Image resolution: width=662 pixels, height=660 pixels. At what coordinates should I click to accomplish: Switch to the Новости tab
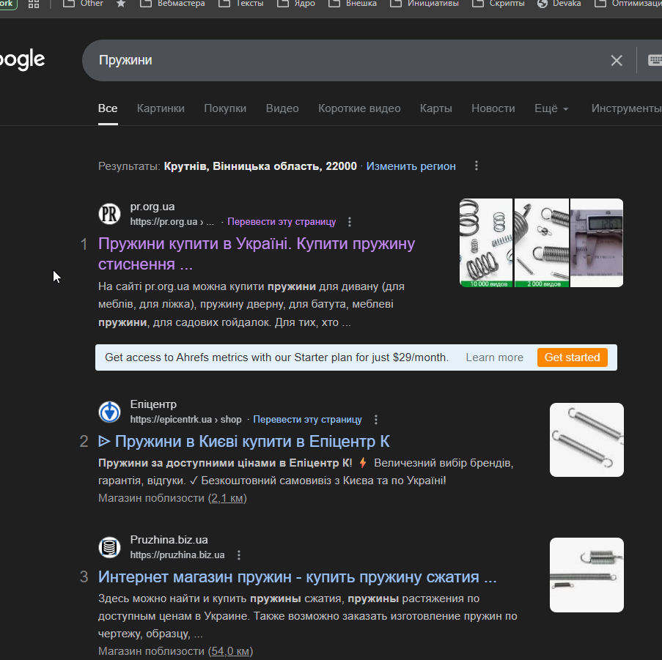[x=493, y=108]
